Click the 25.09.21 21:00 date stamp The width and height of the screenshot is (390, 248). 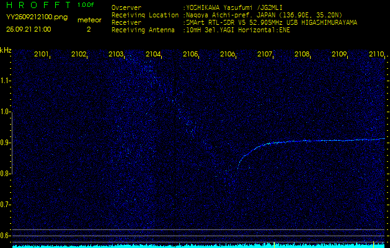[x=29, y=29]
